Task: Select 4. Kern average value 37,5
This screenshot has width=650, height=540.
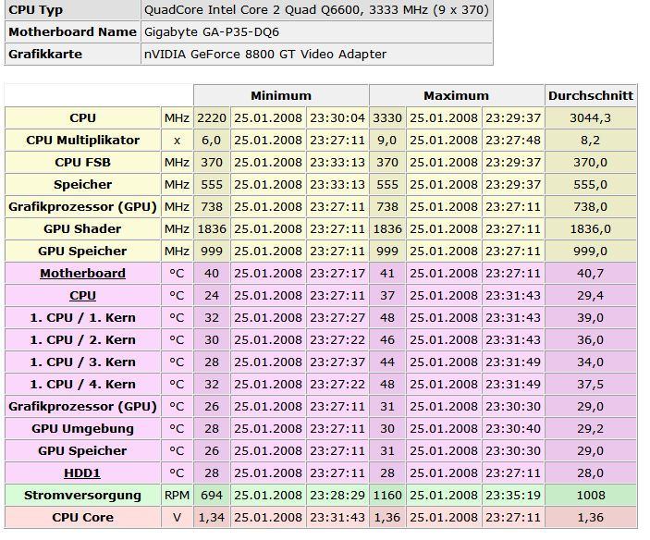Action: pos(591,384)
